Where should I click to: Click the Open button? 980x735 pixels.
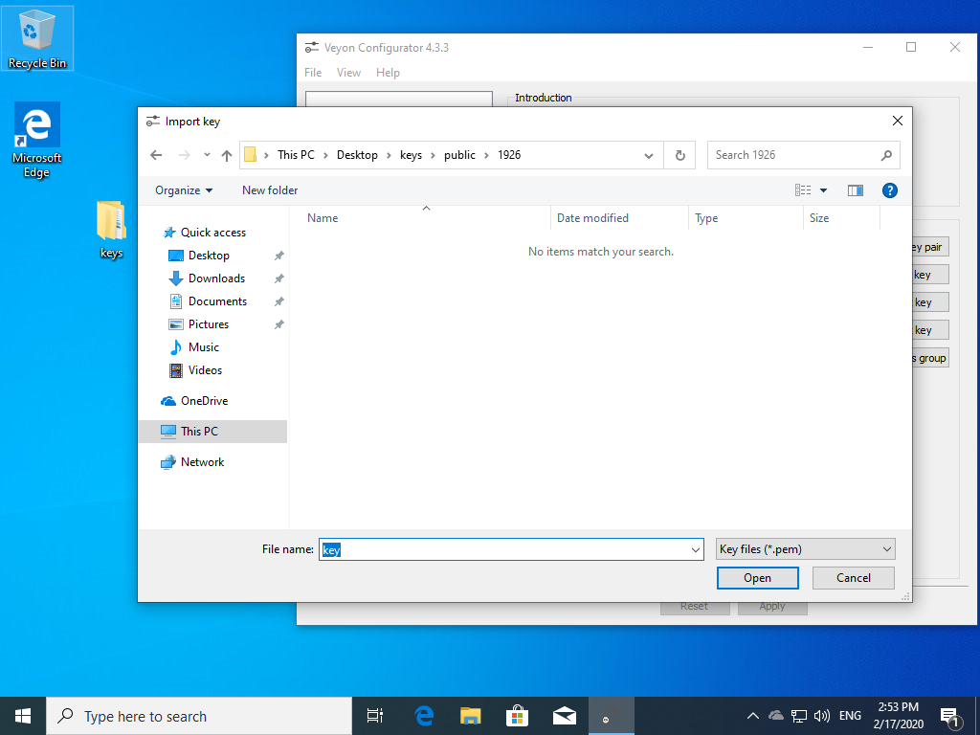[758, 578]
